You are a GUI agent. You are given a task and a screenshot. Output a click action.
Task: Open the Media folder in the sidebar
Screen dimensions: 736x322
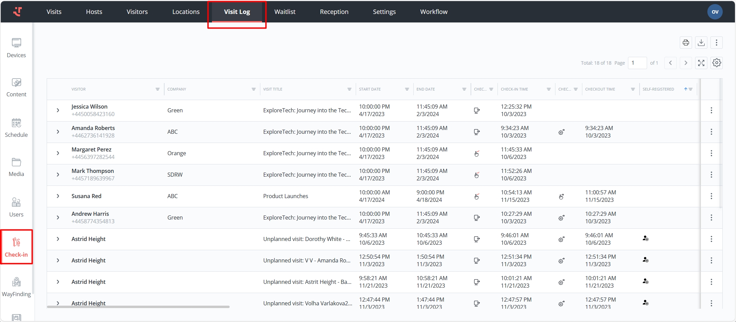[x=16, y=167]
